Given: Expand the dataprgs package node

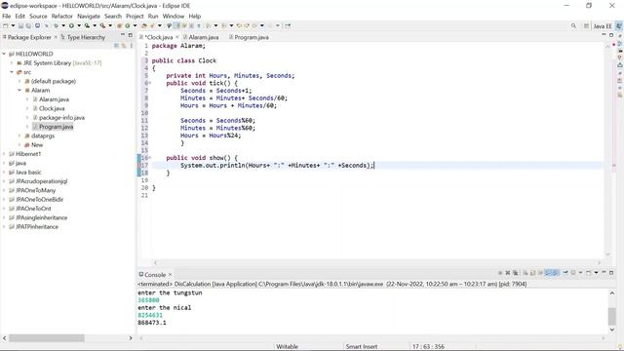Looking at the screenshot, I should 19,136.
